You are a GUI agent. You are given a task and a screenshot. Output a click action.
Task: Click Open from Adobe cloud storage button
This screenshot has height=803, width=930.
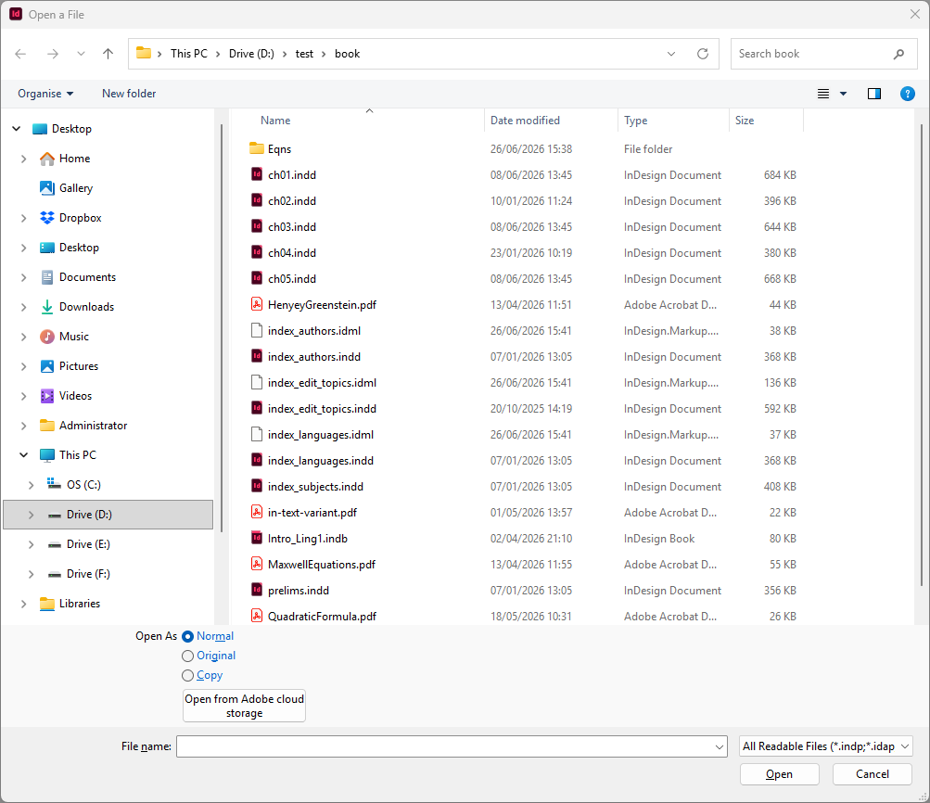click(x=245, y=706)
